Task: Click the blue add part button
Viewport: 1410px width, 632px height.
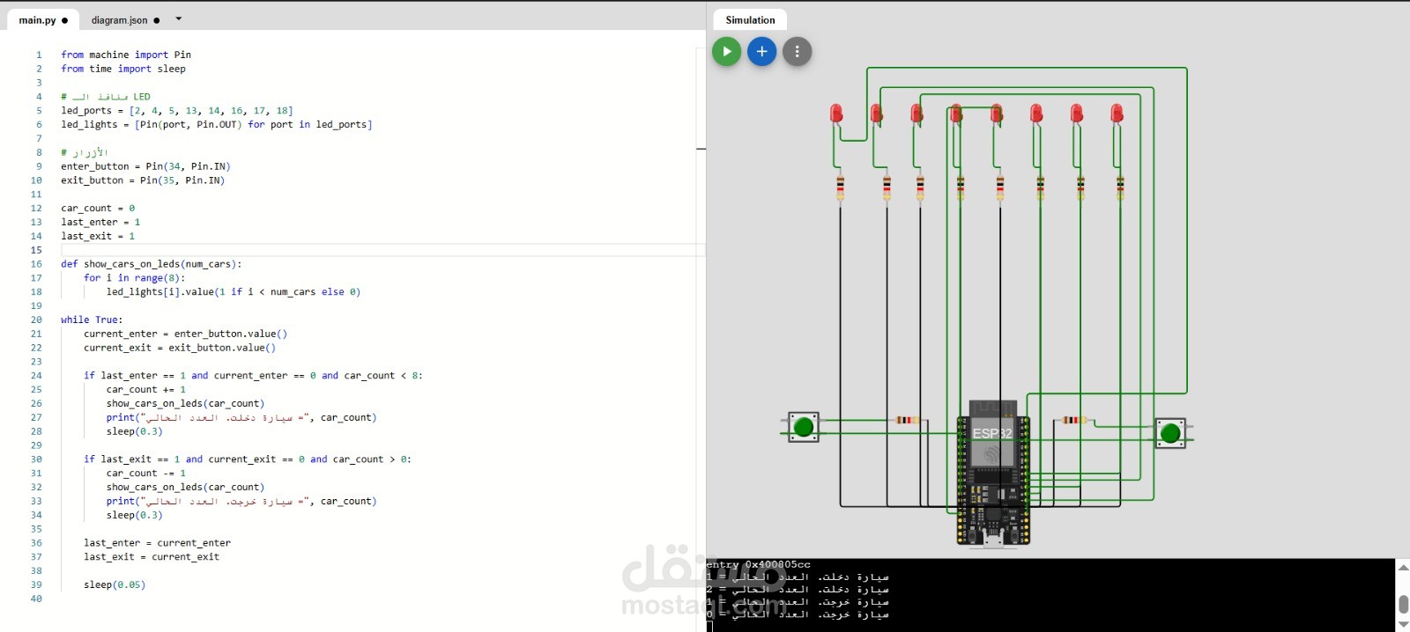Action: click(761, 52)
